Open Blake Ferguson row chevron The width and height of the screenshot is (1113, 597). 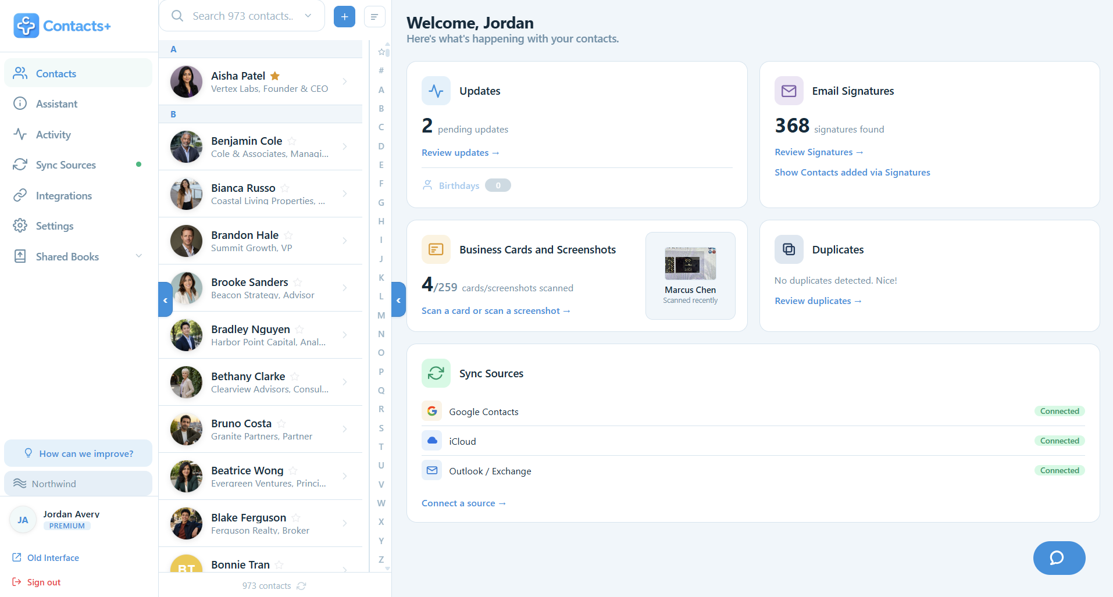345,523
